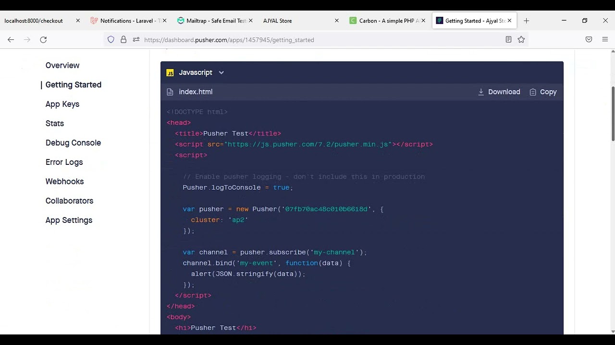Click the 'my-channel' string in code
The width and height of the screenshot is (615, 345).
(334, 253)
